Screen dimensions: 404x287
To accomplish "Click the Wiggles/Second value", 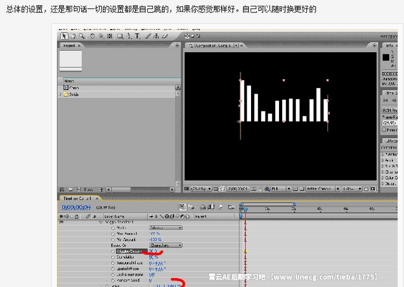I will point(153,251).
